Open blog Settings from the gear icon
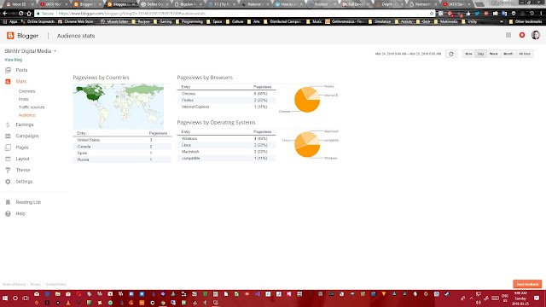The image size is (546, 307). click(8, 182)
